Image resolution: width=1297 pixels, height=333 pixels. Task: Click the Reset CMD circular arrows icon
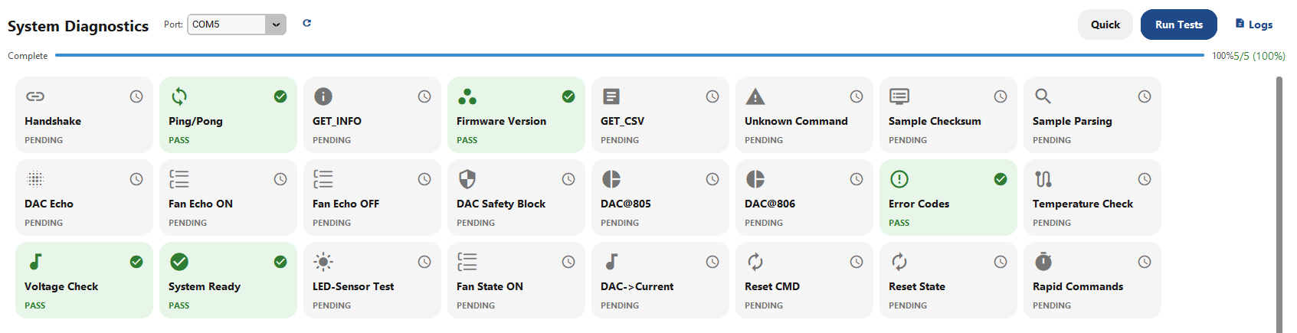click(755, 262)
